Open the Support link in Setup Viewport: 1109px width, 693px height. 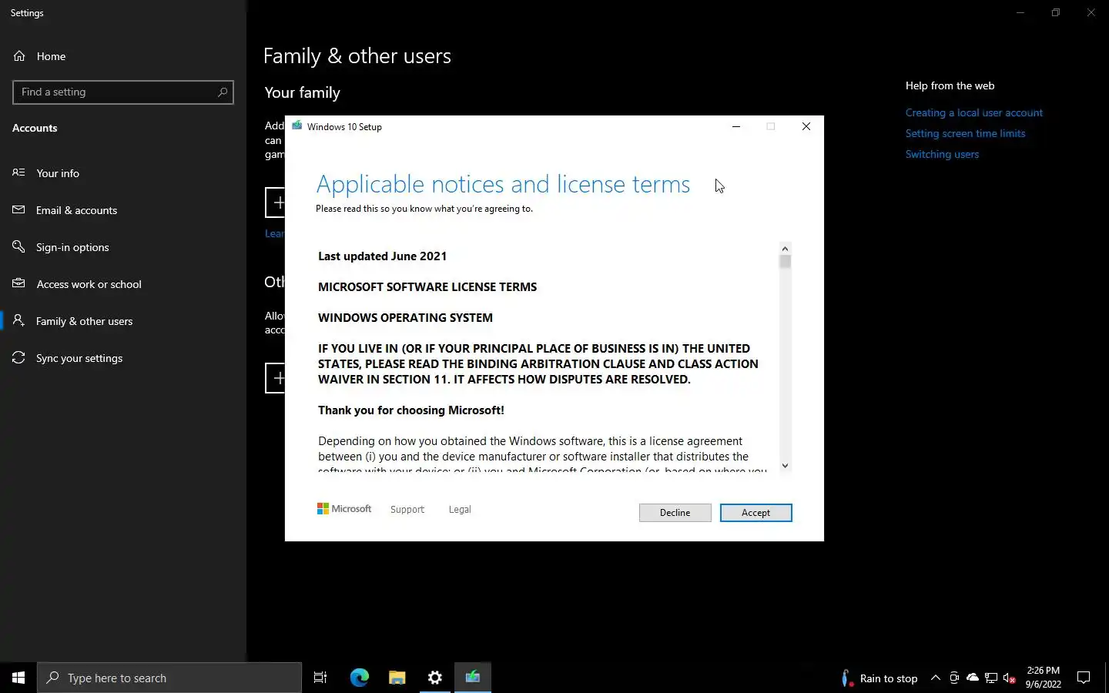tap(407, 510)
